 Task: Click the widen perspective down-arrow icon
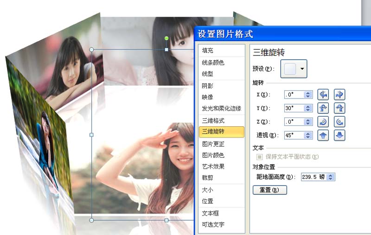[x=339, y=135]
